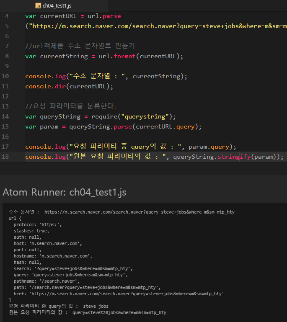This screenshot has height=322, width=287.
Task: Click currentURL.query on line 15
Action: [x=165, y=127]
